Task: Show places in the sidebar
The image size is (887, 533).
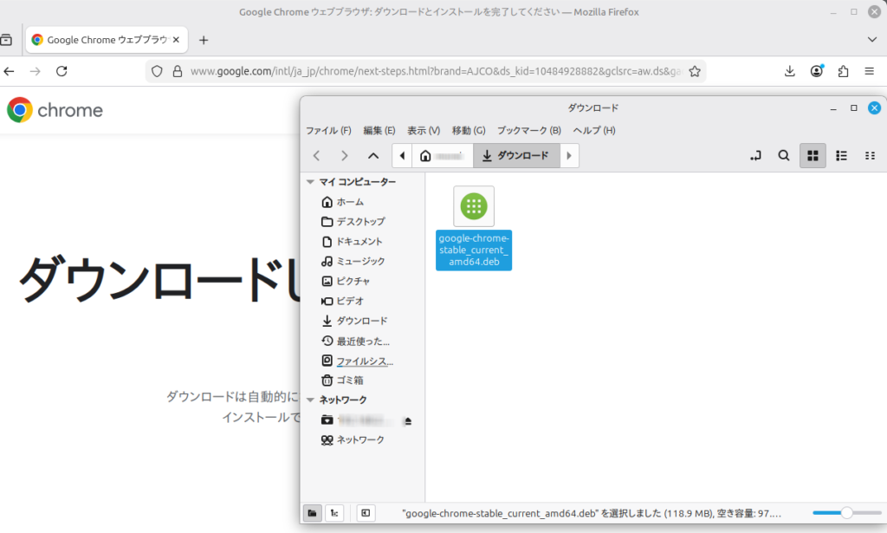Action: click(312, 513)
